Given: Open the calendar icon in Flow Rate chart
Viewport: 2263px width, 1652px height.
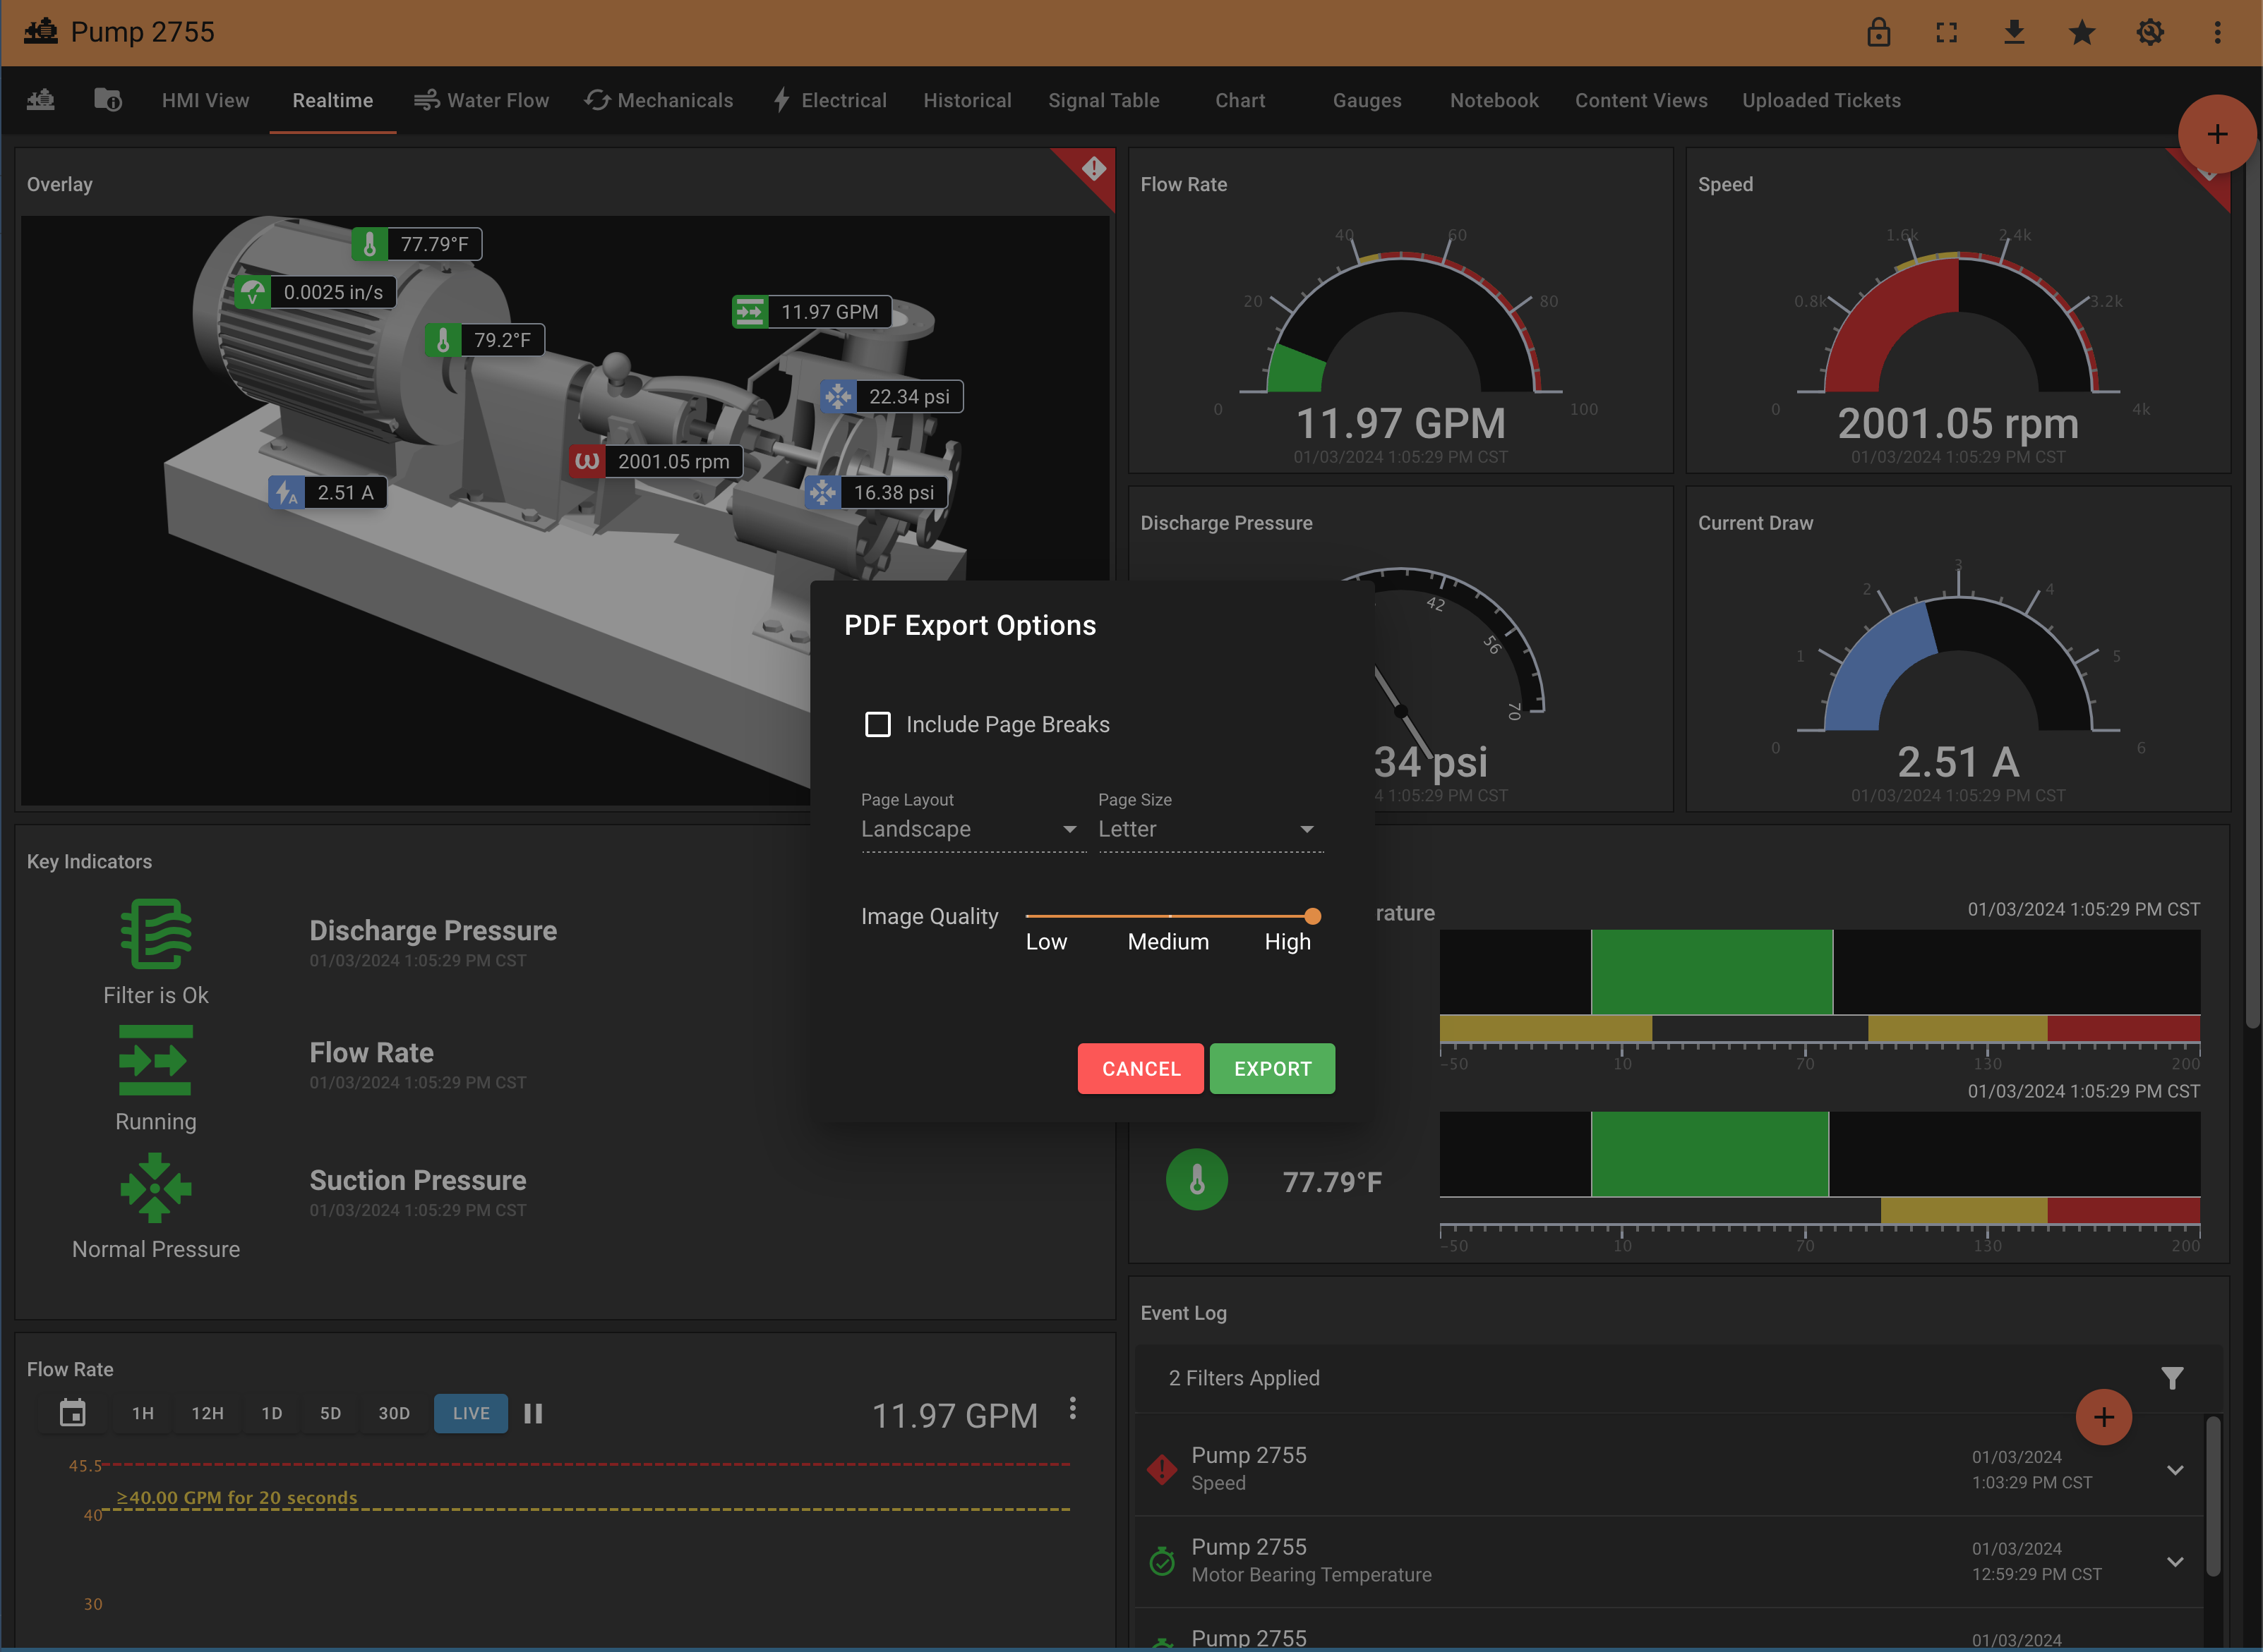Looking at the screenshot, I should point(72,1413).
